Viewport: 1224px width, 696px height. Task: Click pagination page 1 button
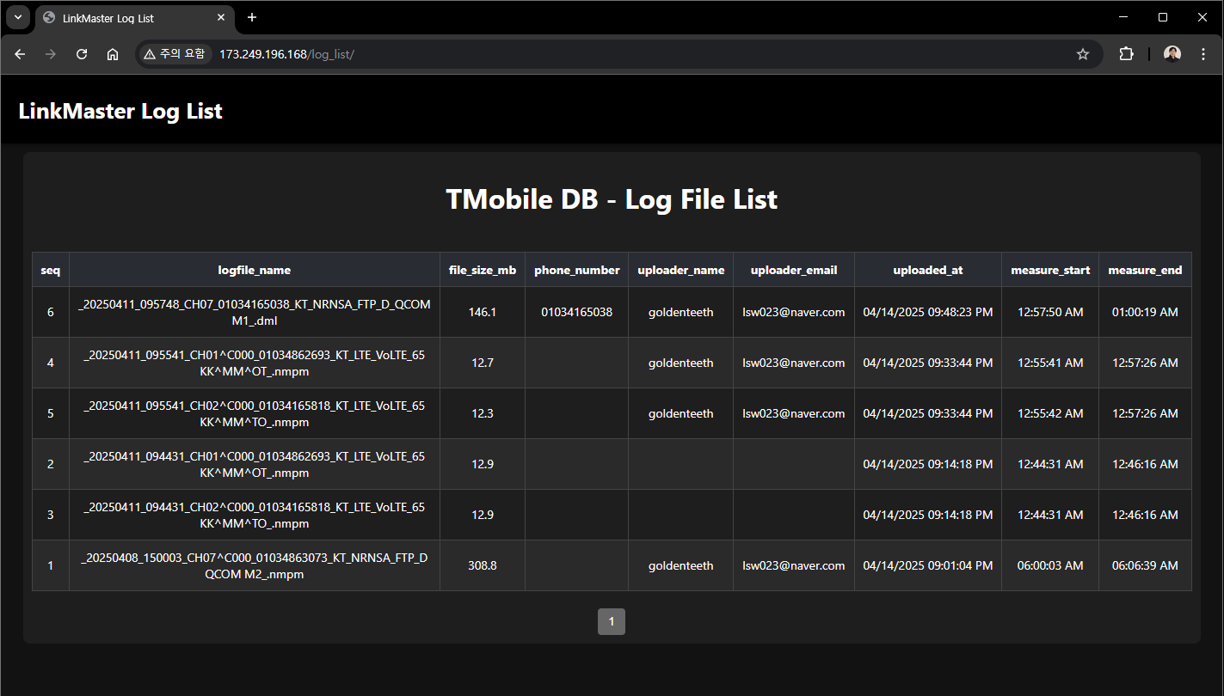[612, 621]
